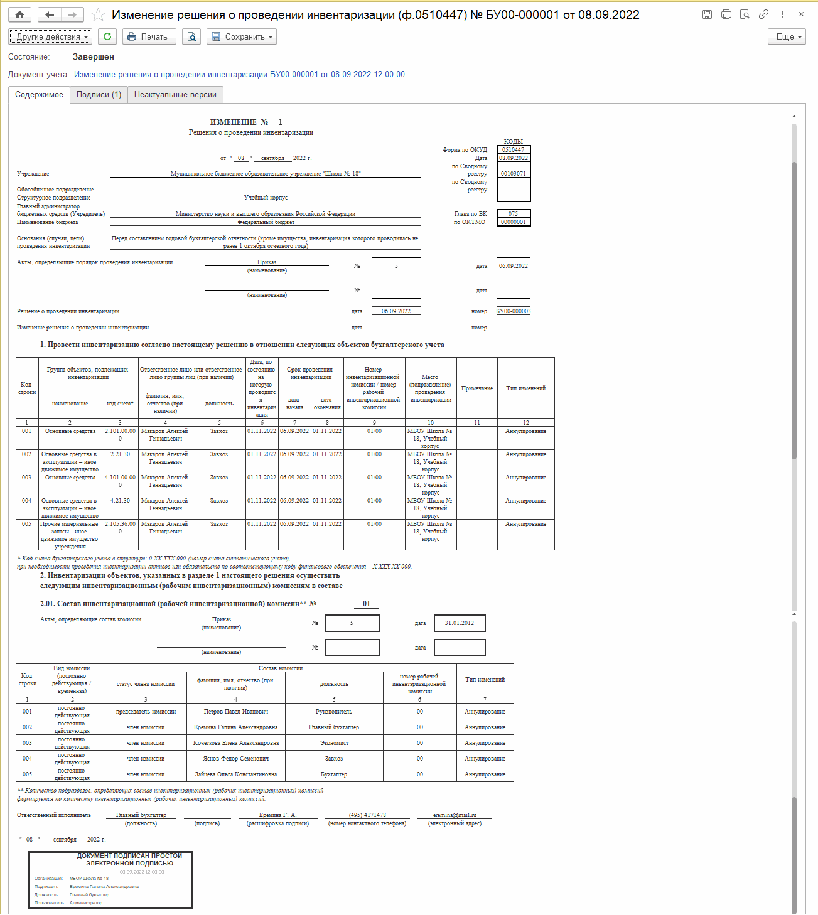Click Петров Павел Иванович commission member

tap(236, 712)
